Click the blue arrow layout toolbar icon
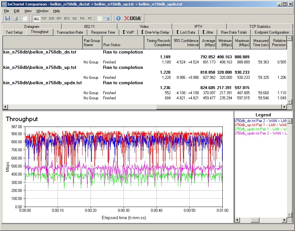 [108, 18]
